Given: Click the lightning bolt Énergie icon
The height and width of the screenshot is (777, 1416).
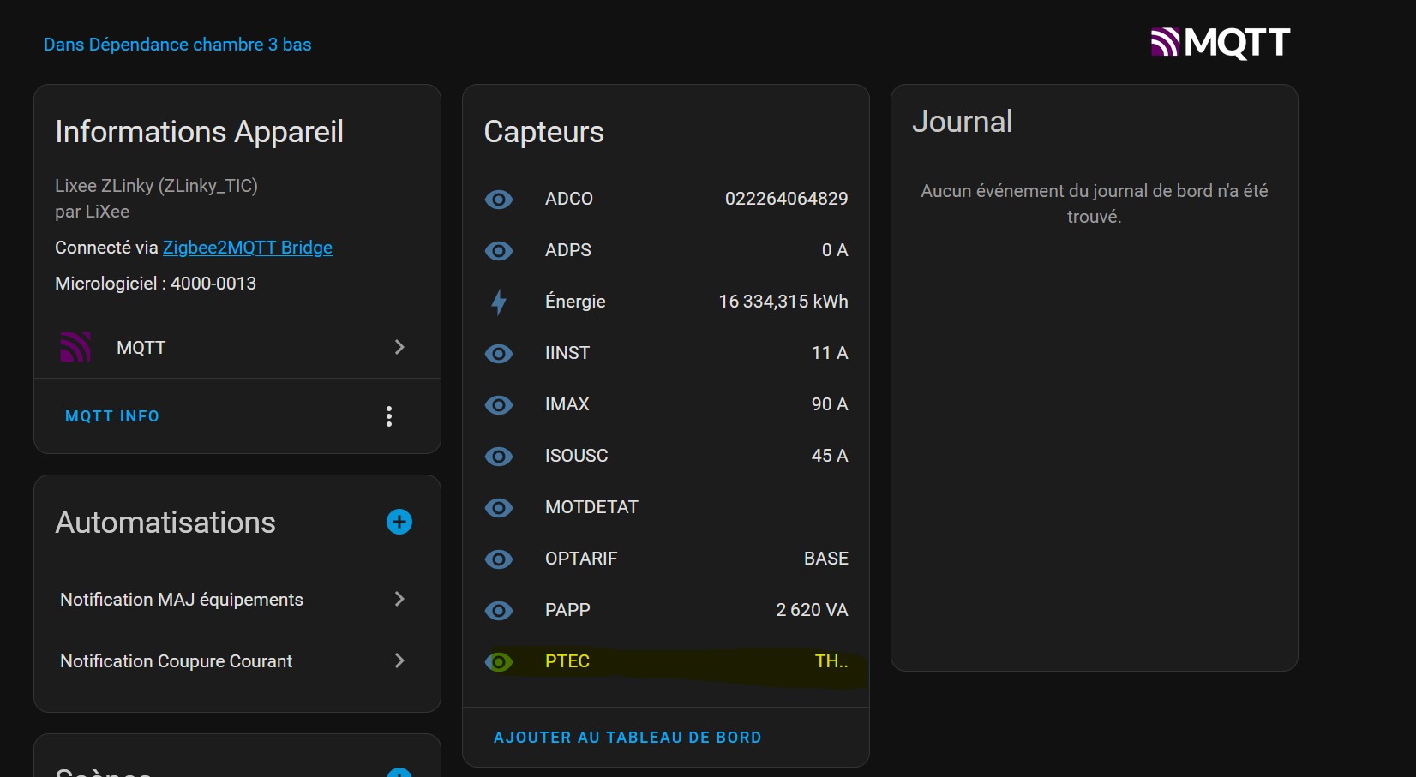Looking at the screenshot, I should (x=499, y=302).
